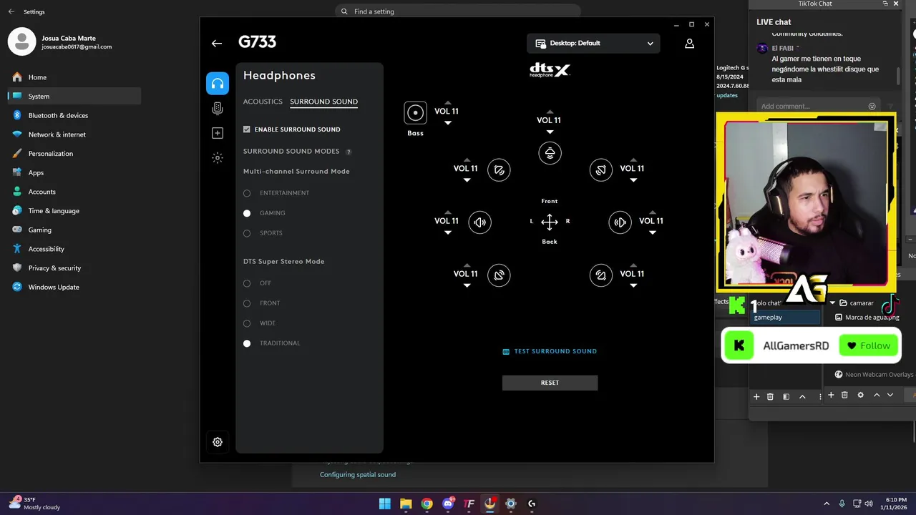Select Sports surround mode
Viewport: 916px width, 515px height.
coord(247,233)
